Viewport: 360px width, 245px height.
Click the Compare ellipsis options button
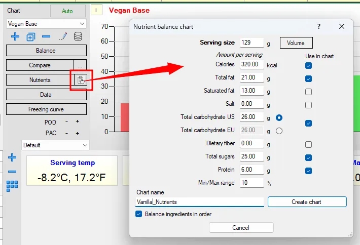tap(80, 65)
